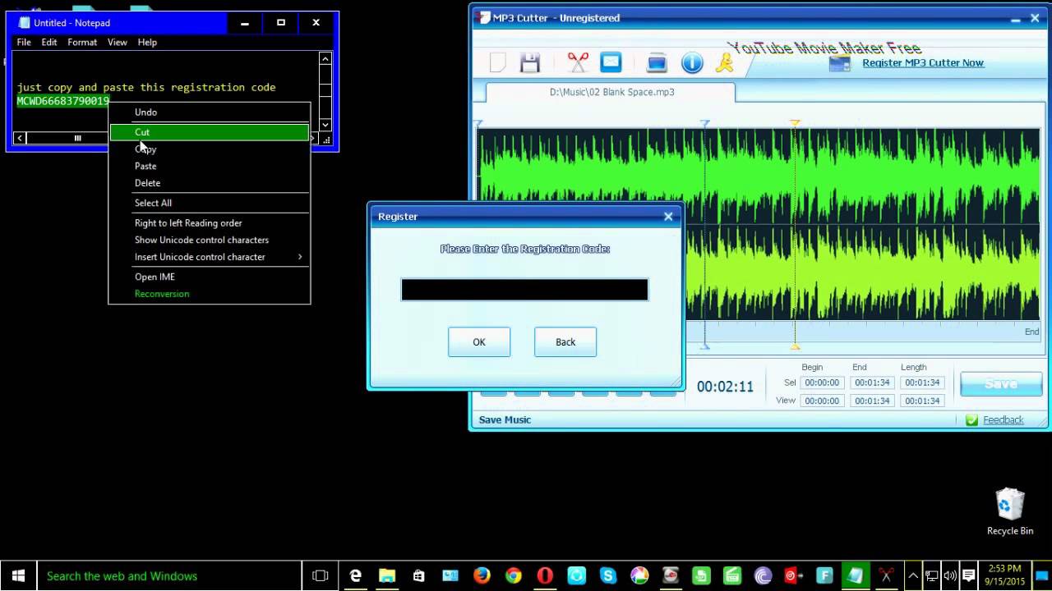Click the green Feedback checkmark icon
1052x591 pixels.
[x=971, y=419]
